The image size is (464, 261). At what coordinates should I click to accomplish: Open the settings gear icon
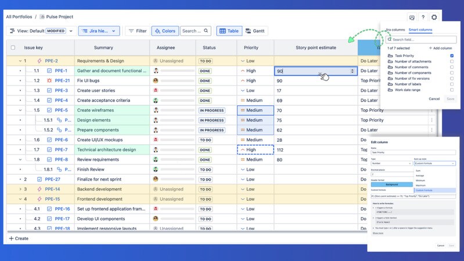pyautogui.click(x=434, y=17)
